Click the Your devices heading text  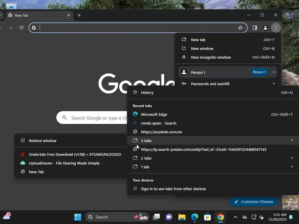point(143,180)
